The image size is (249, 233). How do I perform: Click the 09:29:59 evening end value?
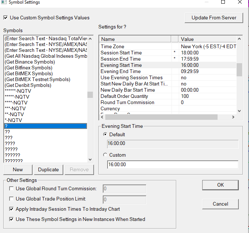[190, 71]
